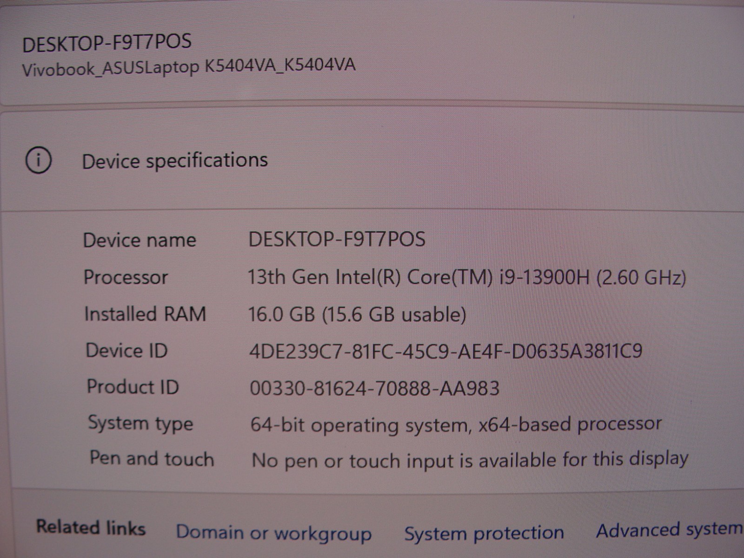Select the Device ID value 4DE239C7-81FC
Image resolution: width=744 pixels, height=558 pixels.
tap(446, 351)
